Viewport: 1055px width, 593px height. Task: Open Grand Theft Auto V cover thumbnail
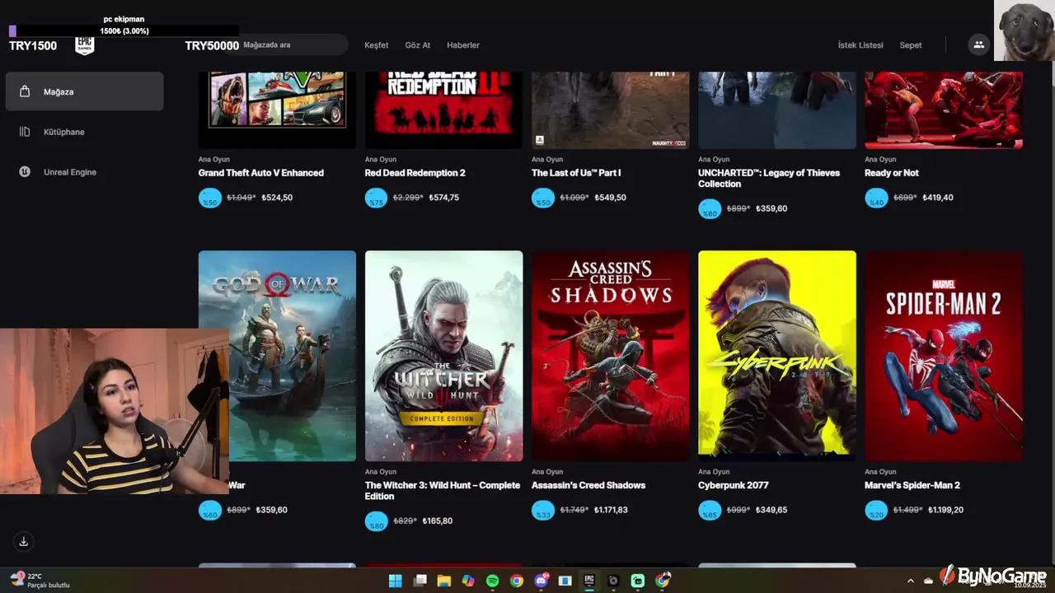[x=277, y=110]
